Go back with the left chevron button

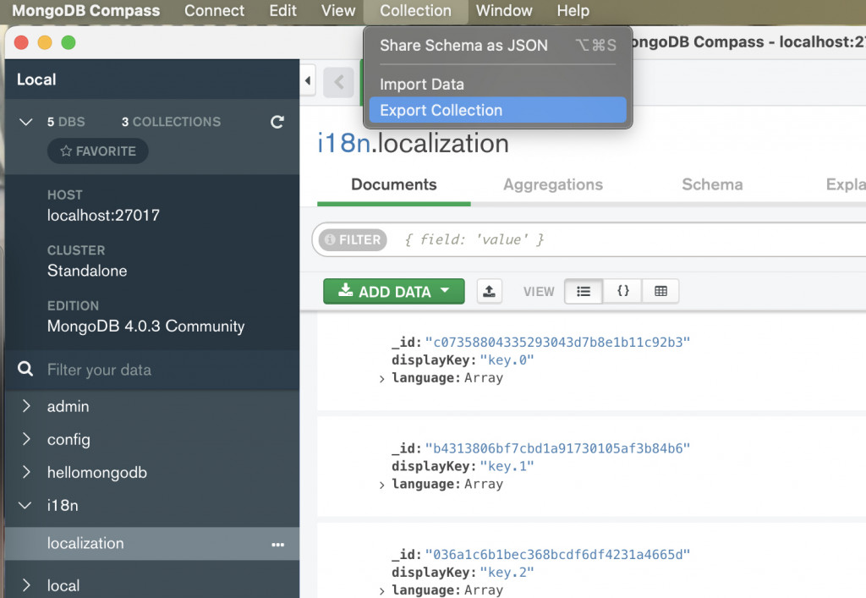pyautogui.click(x=338, y=82)
